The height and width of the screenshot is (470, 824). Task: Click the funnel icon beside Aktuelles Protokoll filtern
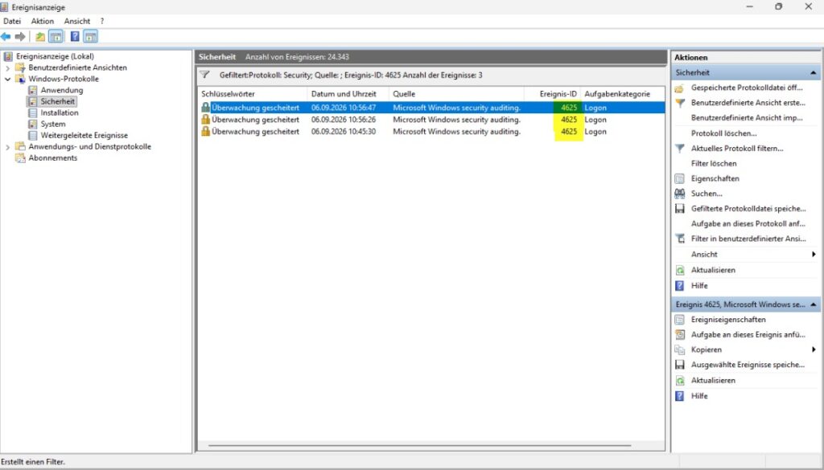pos(679,149)
